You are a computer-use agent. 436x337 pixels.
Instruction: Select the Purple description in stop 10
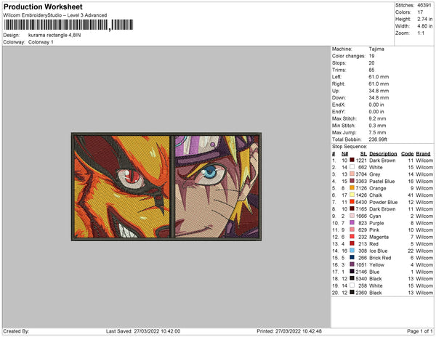[376, 223]
